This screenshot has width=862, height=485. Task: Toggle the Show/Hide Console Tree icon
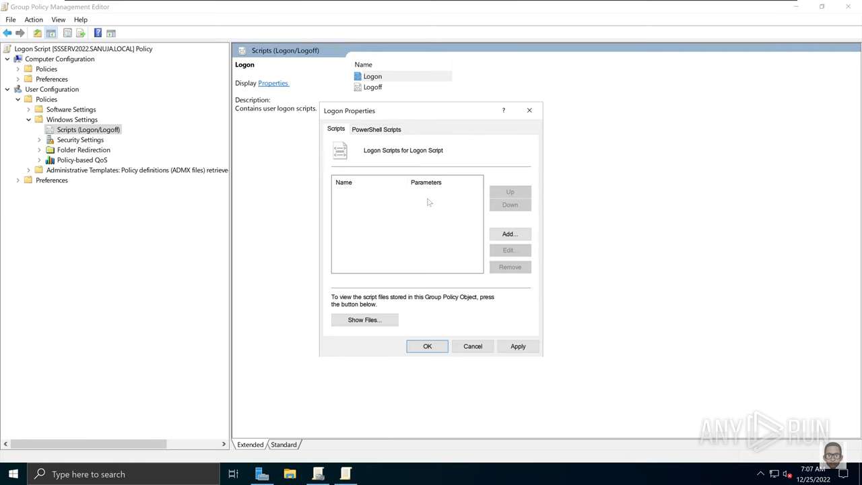pyautogui.click(x=51, y=33)
